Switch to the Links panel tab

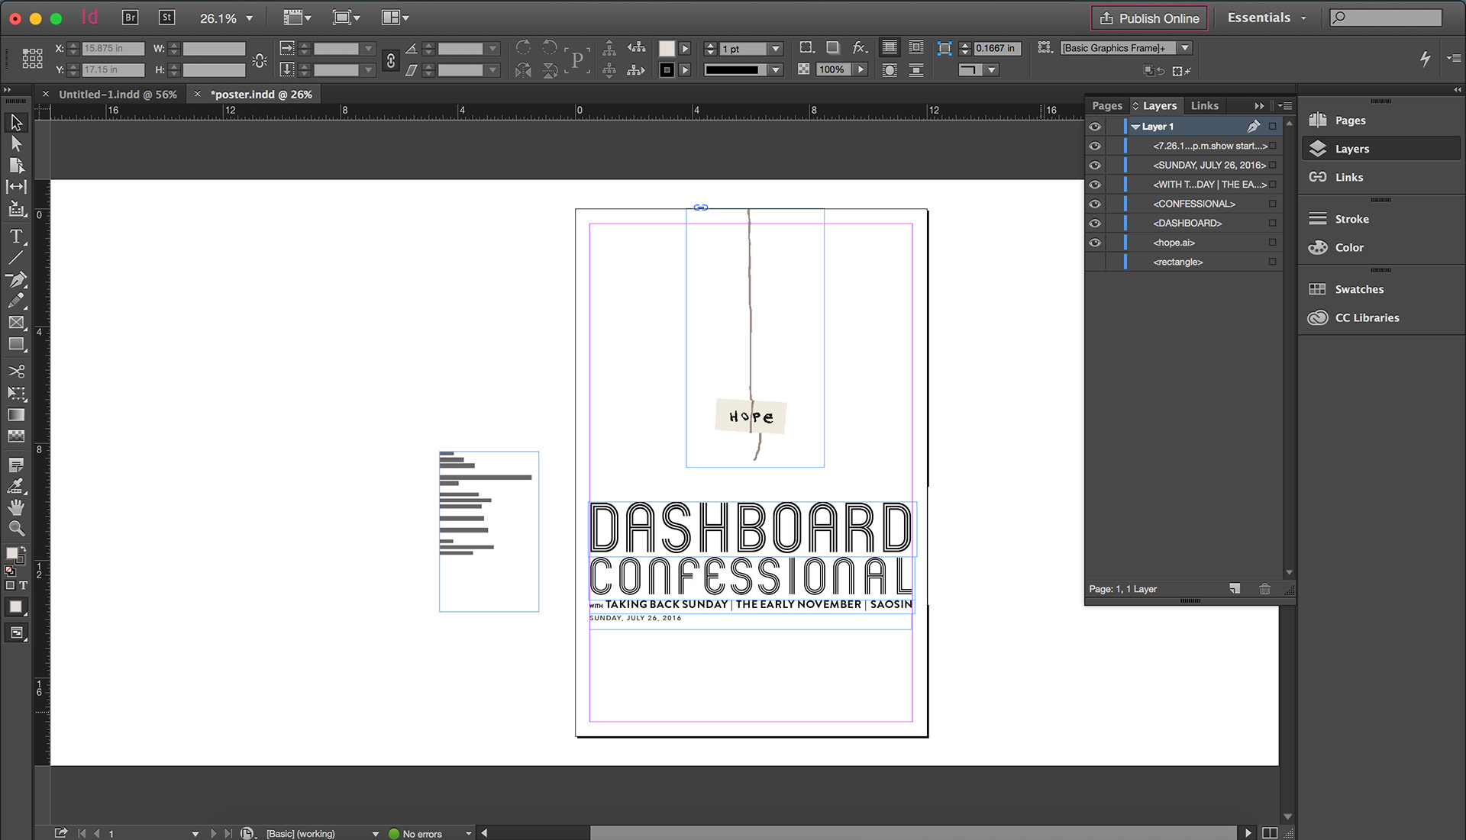[1204, 106]
